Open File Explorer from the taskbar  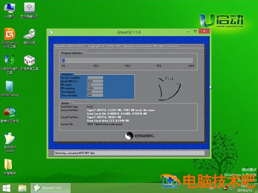(22, 188)
